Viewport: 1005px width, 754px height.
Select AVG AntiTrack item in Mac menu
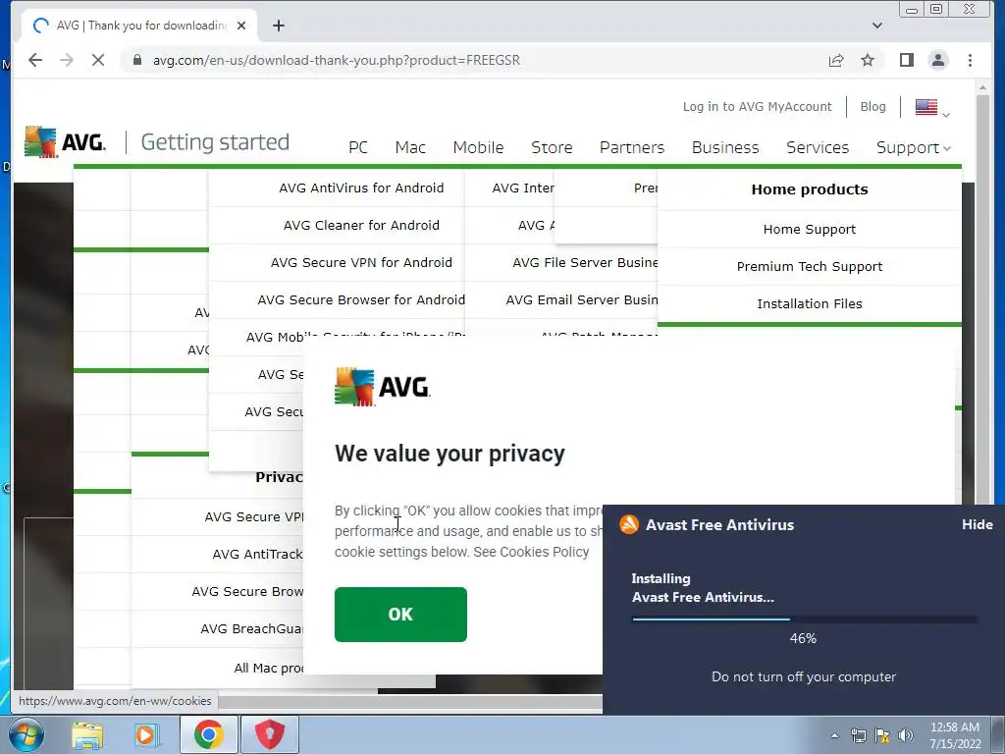click(257, 554)
